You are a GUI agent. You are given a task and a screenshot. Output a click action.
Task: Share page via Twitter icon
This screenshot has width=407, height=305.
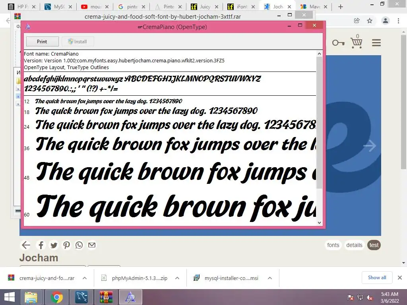point(54,245)
